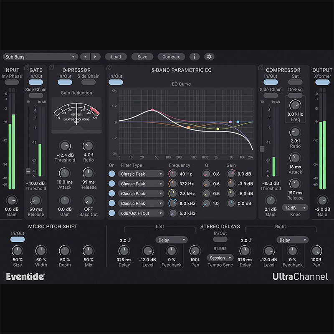Viewport: 334px width, 334px height.
Task: Click the De-Ess Freq knob
Action: [x=295, y=105]
